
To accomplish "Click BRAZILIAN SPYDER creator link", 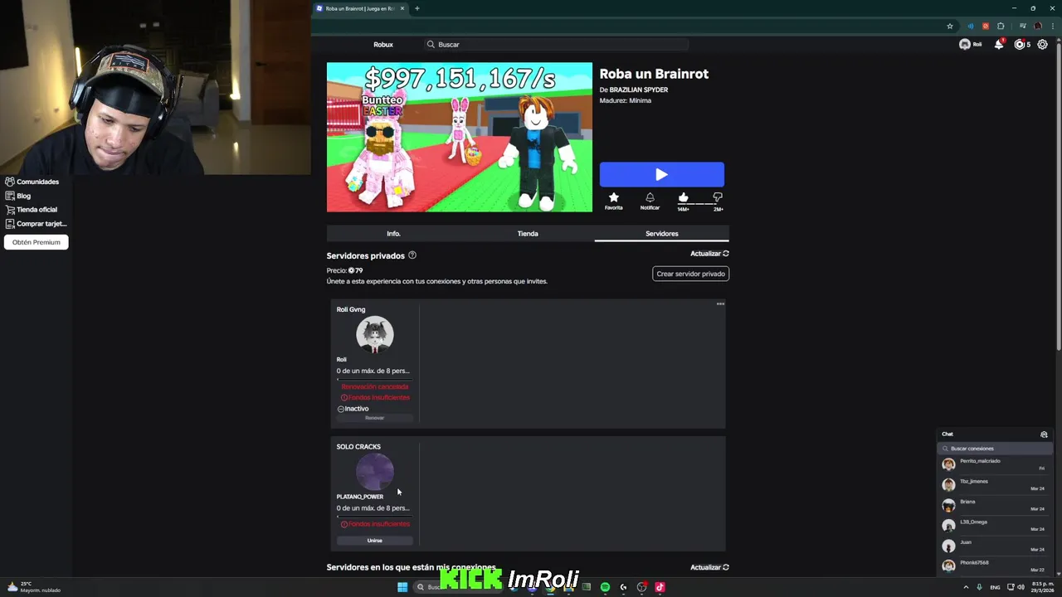I will pyautogui.click(x=639, y=90).
